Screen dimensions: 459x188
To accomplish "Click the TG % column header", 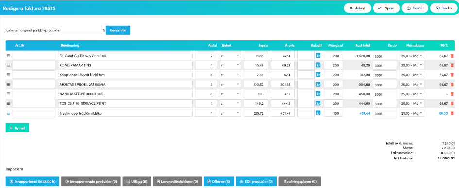I will (x=444, y=45).
